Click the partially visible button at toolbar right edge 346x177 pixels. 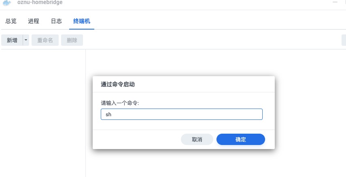pos(344,40)
